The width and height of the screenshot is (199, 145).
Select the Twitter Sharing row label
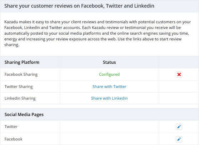pyautogui.click(x=19, y=87)
